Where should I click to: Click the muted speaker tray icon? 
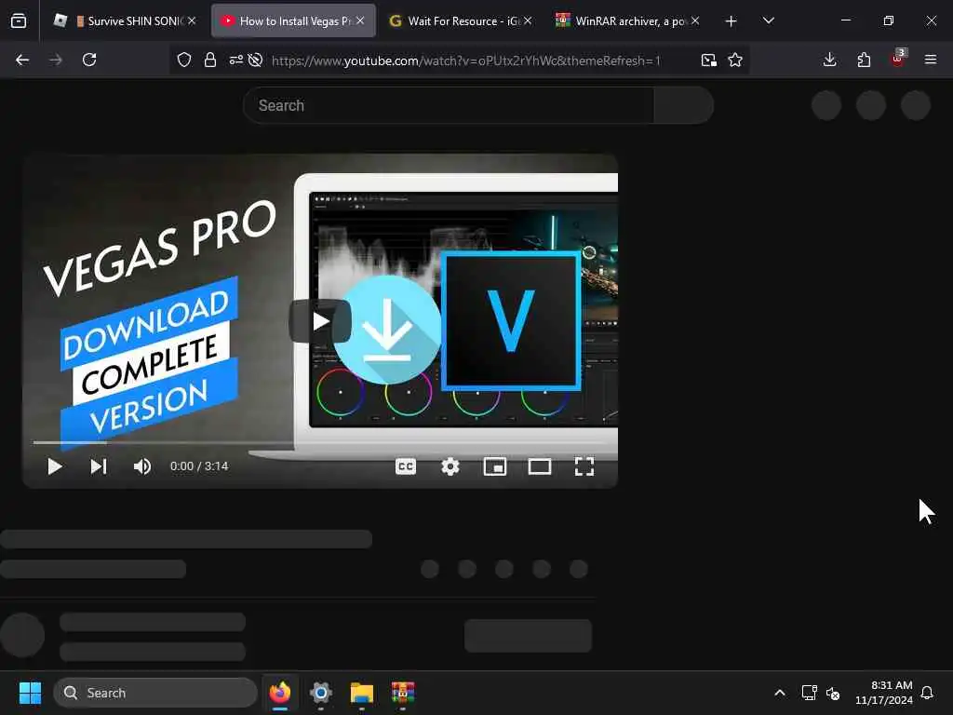click(x=833, y=693)
